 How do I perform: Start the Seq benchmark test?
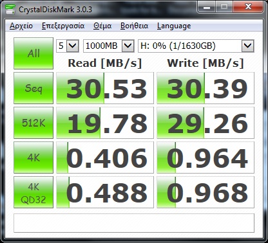pyautogui.click(x=33, y=88)
